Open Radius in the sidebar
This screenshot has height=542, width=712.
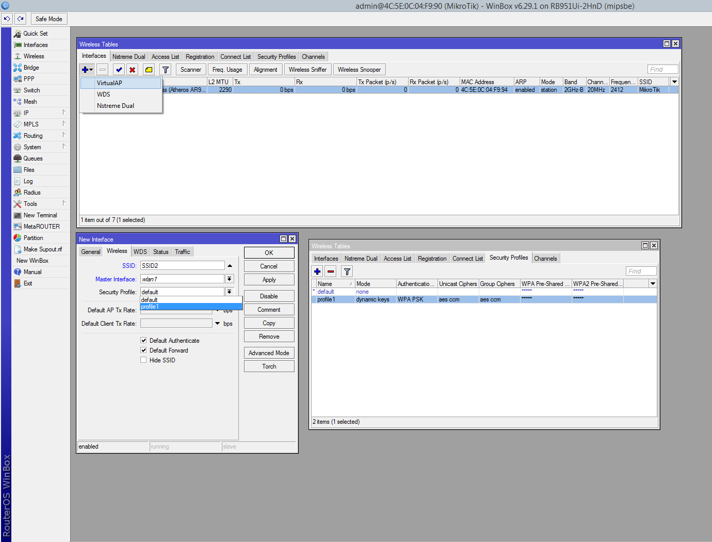point(32,193)
